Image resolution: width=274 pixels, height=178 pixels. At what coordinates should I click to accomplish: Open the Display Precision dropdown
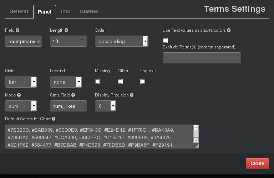coord(105,106)
